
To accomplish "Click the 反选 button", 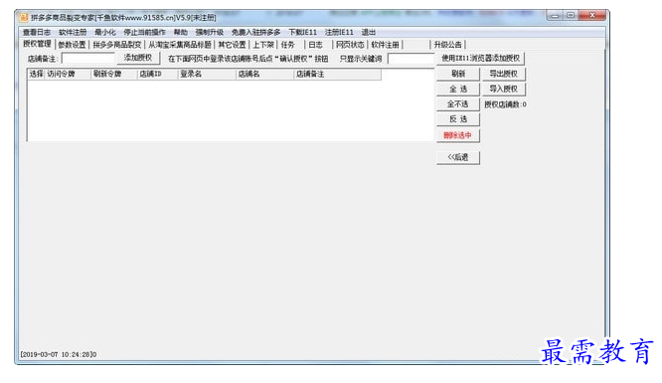I will 458,119.
